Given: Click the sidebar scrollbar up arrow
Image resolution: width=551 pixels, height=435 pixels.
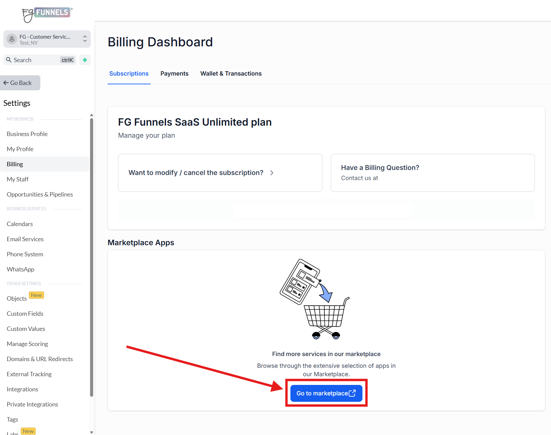Looking at the screenshot, I should [91, 115].
